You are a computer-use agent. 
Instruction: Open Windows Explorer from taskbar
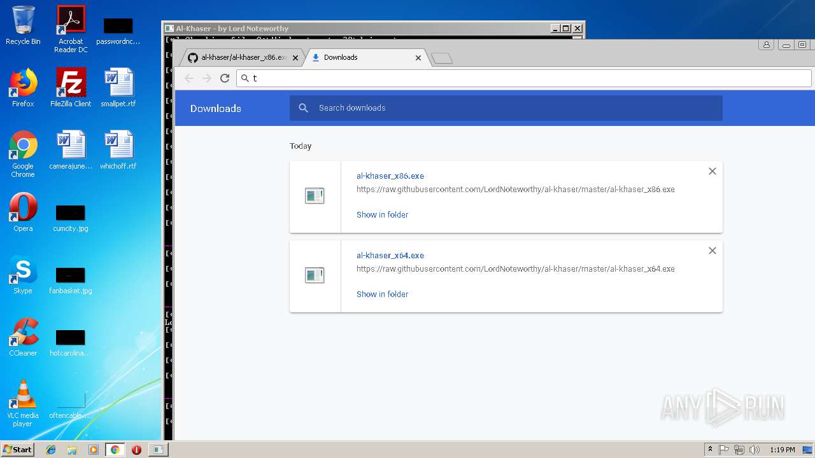pos(72,450)
